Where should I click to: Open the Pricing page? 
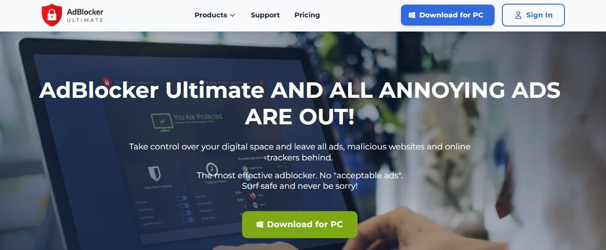pos(307,15)
